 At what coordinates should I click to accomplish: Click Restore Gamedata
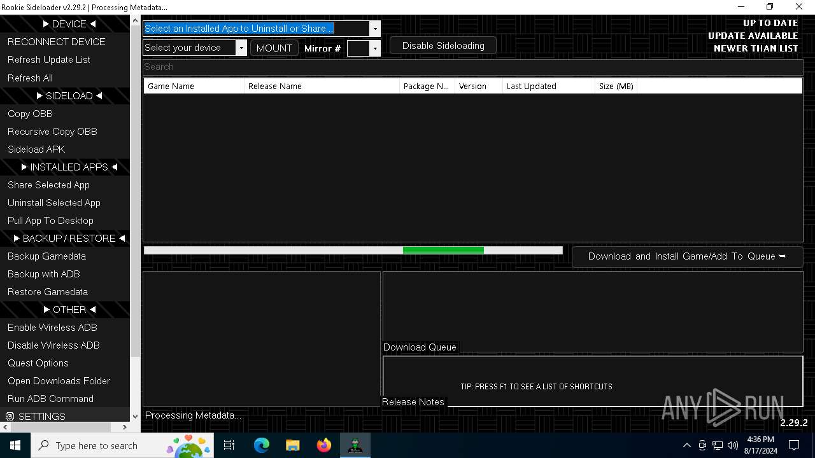(48, 291)
